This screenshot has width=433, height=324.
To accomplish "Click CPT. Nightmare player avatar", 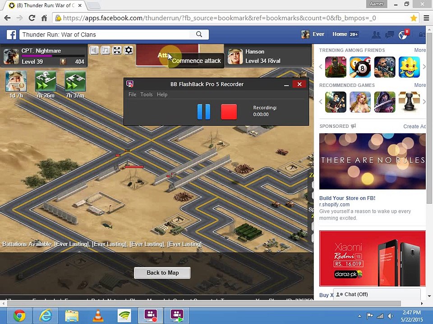I will point(11,56).
